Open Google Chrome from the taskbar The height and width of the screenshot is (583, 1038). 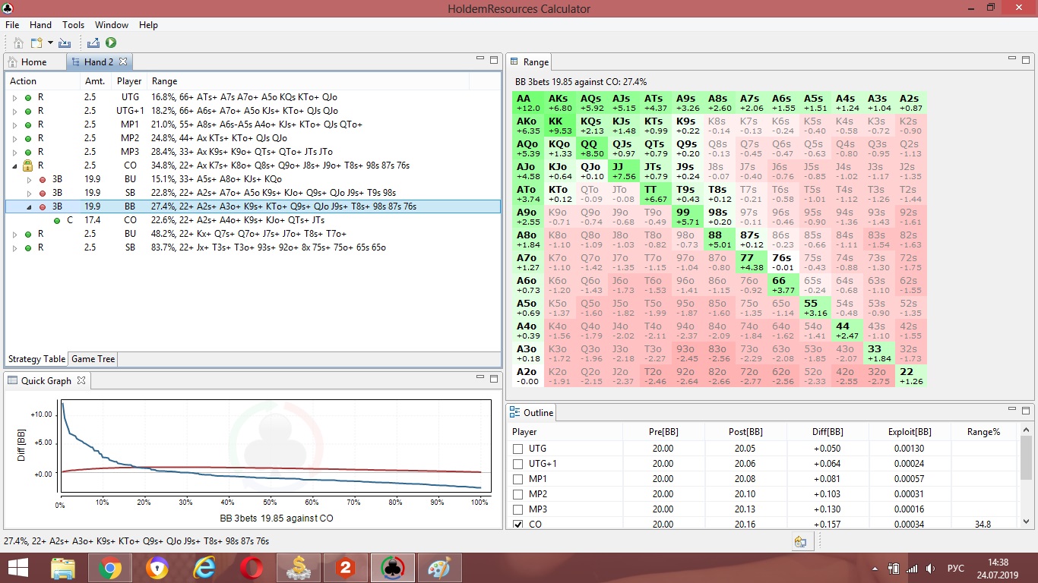point(109,568)
